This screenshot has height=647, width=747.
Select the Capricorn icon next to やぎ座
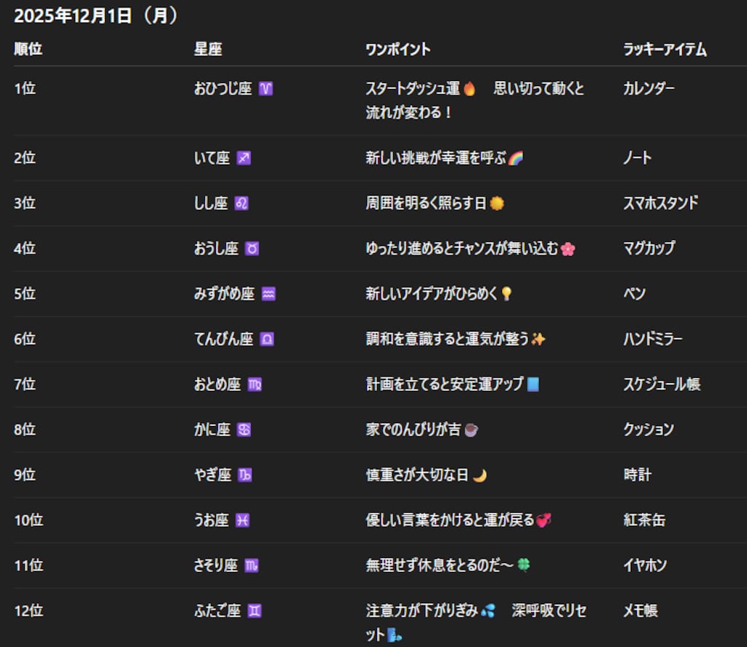pyautogui.click(x=245, y=475)
